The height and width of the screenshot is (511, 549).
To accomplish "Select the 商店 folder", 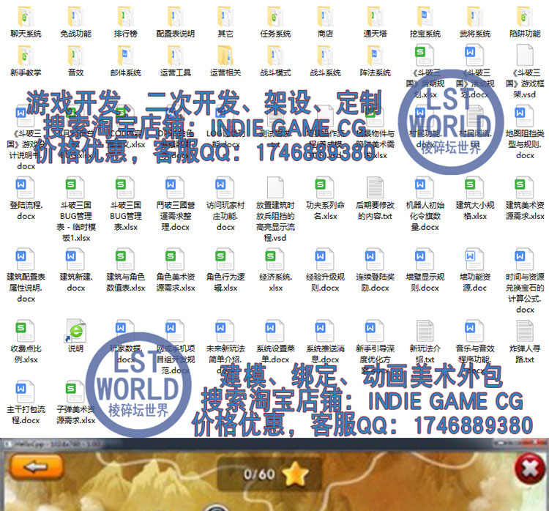I will 325,22.
